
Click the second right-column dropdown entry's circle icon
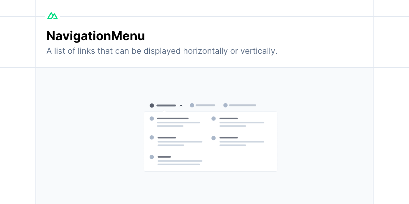213,138
